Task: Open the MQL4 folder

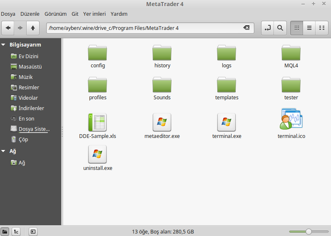Action: point(291,57)
